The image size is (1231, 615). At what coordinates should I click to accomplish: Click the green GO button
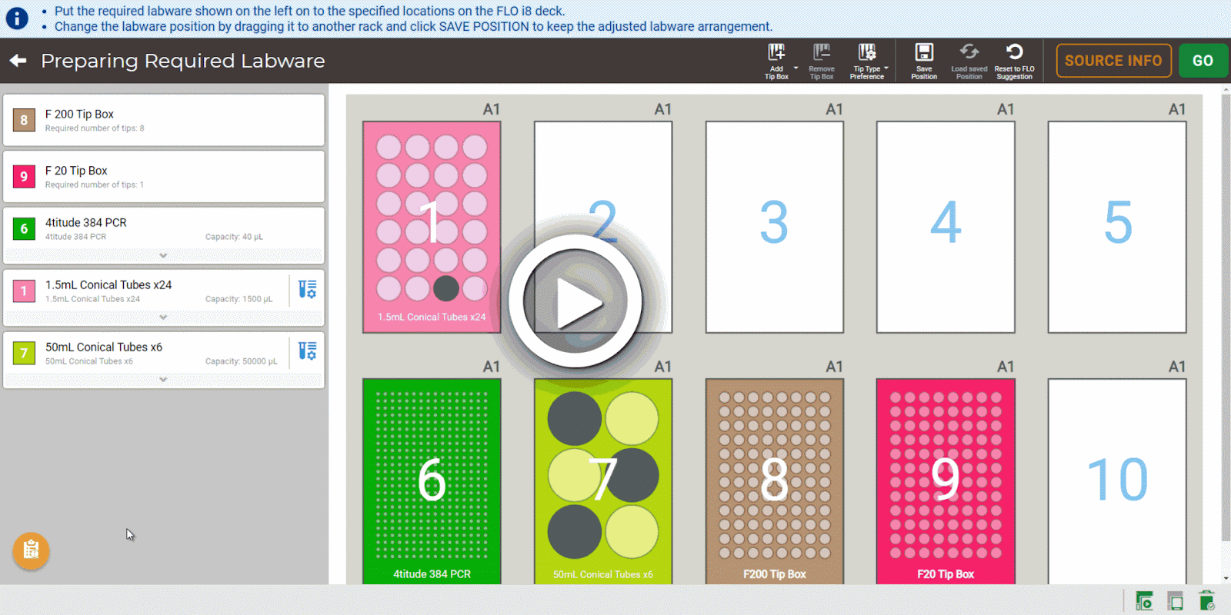(1203, 61)
